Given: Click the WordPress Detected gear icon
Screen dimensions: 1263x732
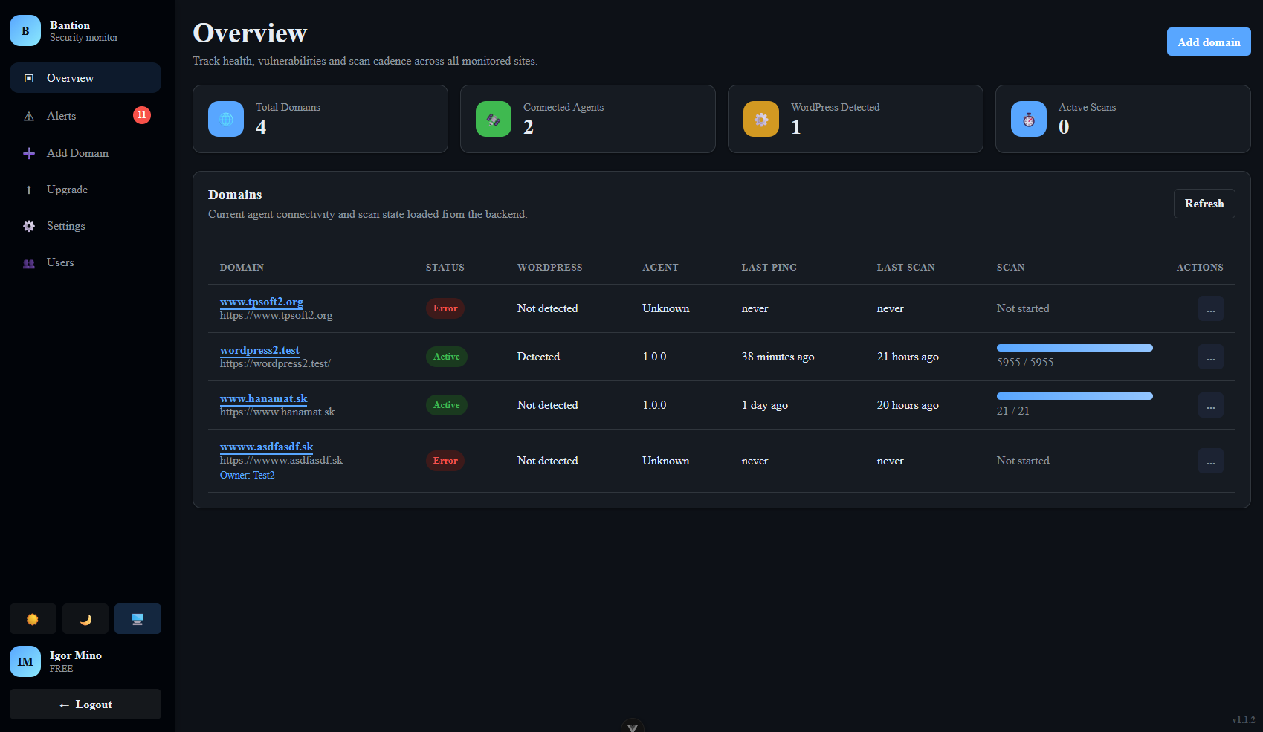Looking at the screenshot, I should pos(761,119).
